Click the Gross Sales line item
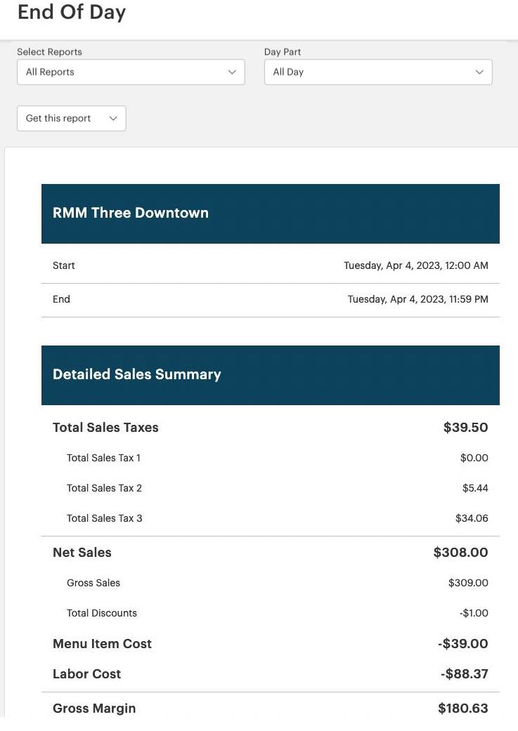 pos(93,583)
